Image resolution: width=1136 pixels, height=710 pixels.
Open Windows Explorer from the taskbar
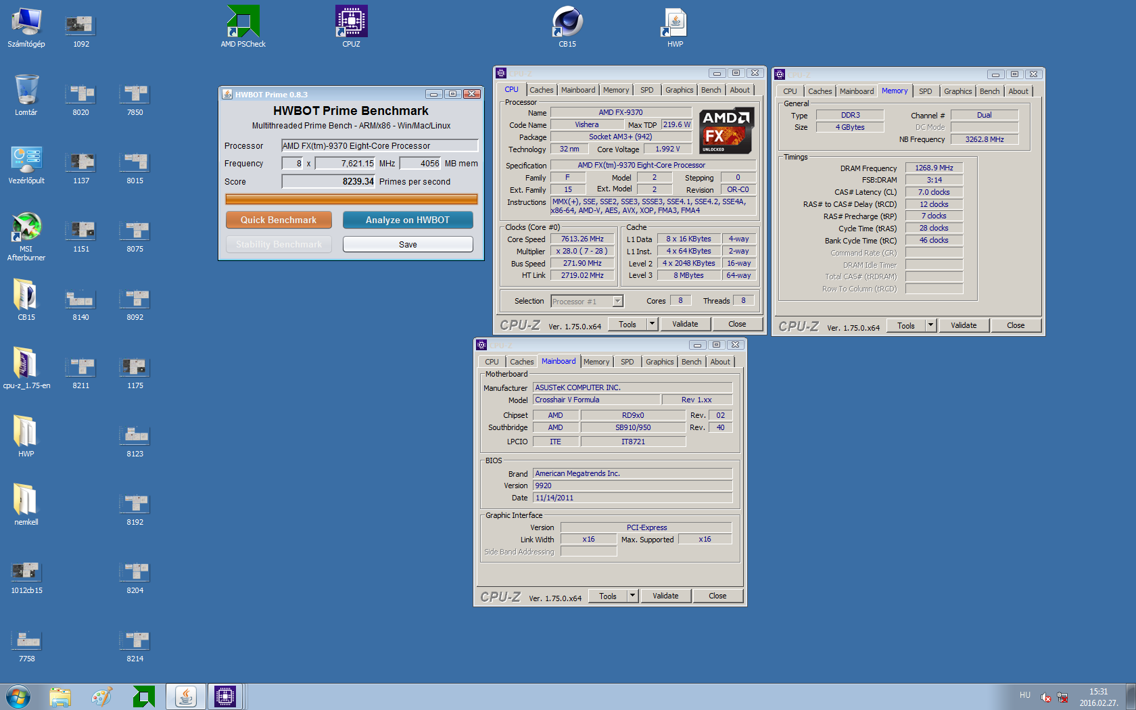60,696
